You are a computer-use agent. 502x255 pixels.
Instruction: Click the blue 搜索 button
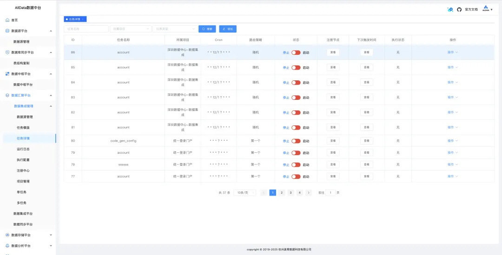(x=207, y=29)
